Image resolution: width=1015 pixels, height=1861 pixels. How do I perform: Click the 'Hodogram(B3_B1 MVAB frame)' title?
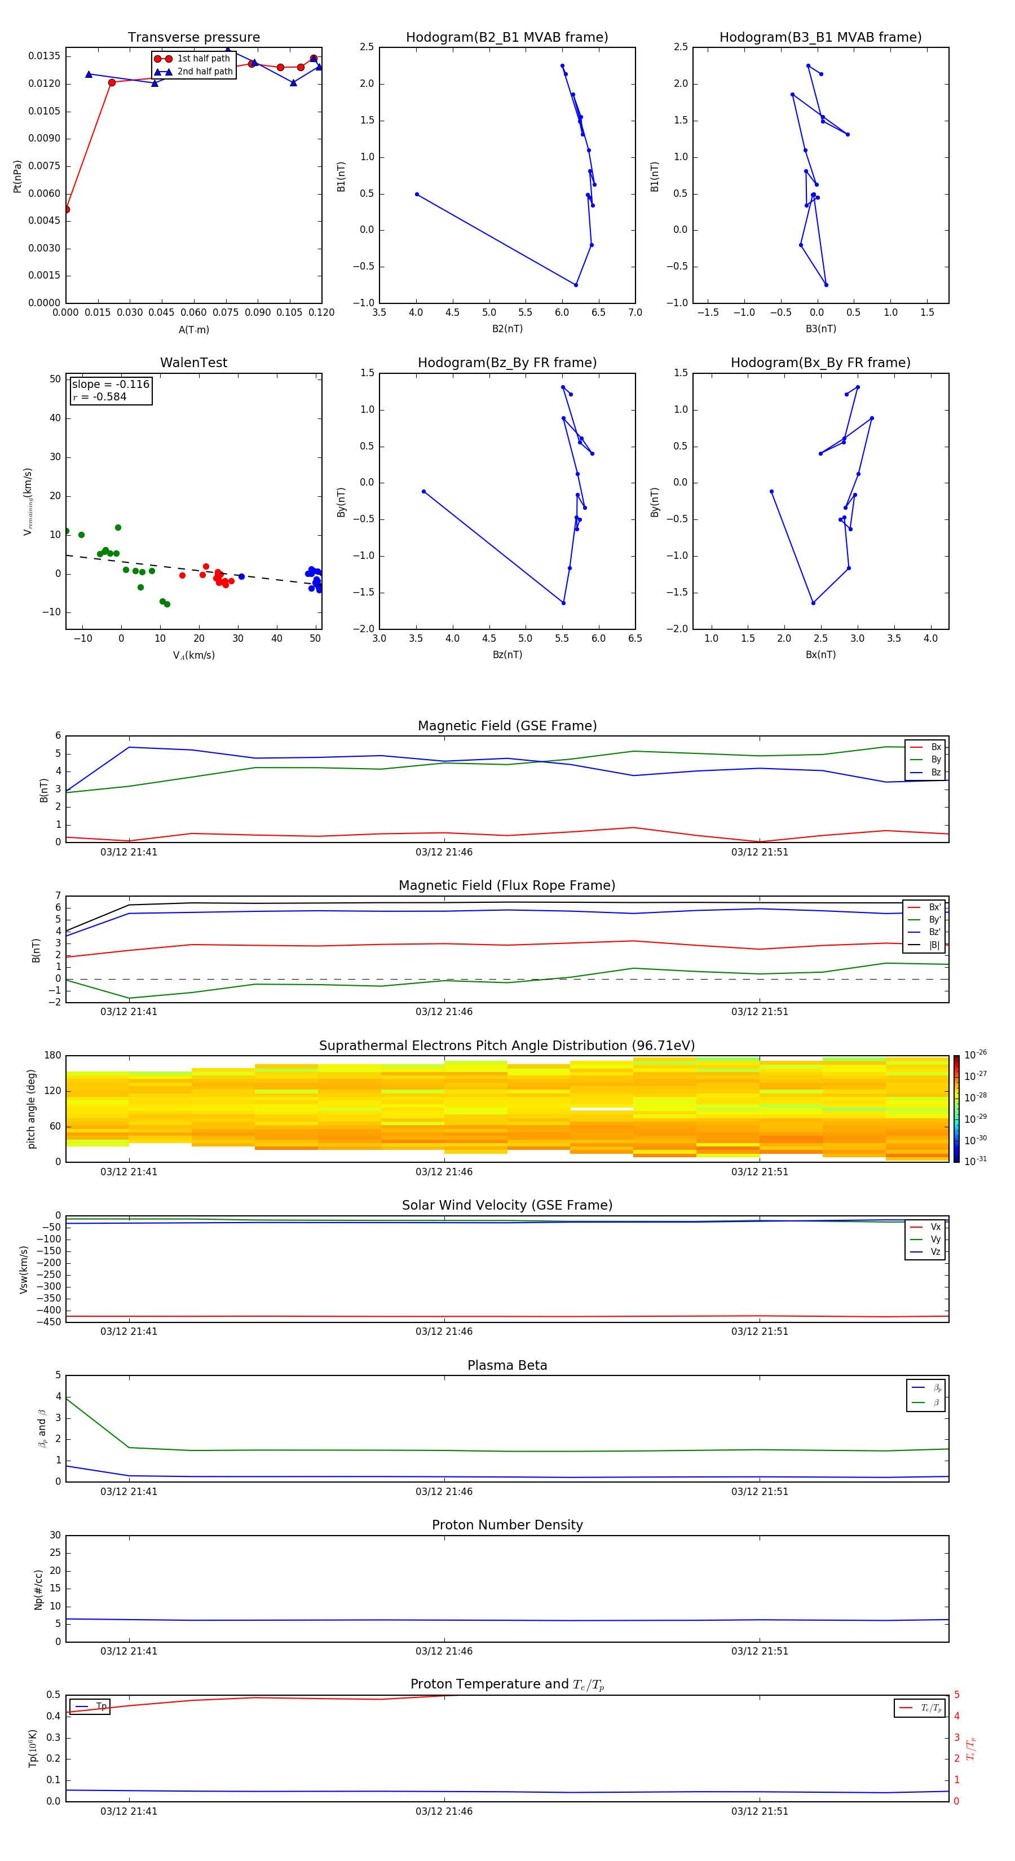pyautogui.click(x=820, y=37)
